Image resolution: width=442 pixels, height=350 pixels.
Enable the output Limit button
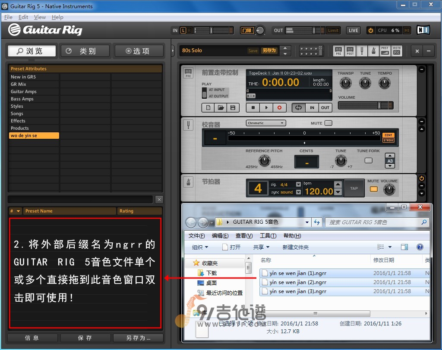[333, 30]
